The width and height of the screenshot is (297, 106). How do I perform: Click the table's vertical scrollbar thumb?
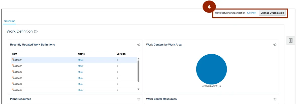[x=138, y=71]
